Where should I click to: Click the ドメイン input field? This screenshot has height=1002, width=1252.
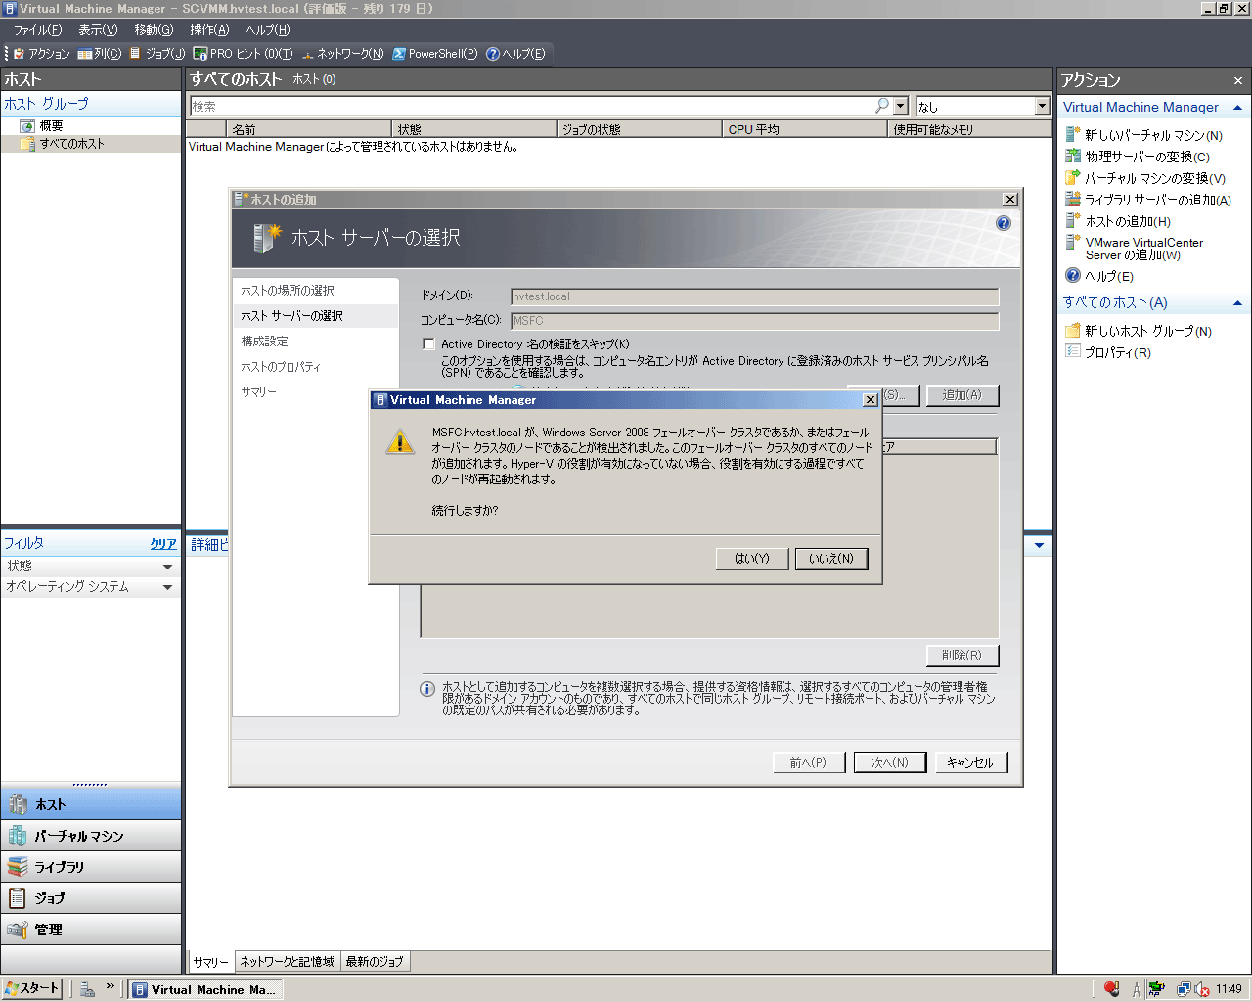[x=754, y=296]
